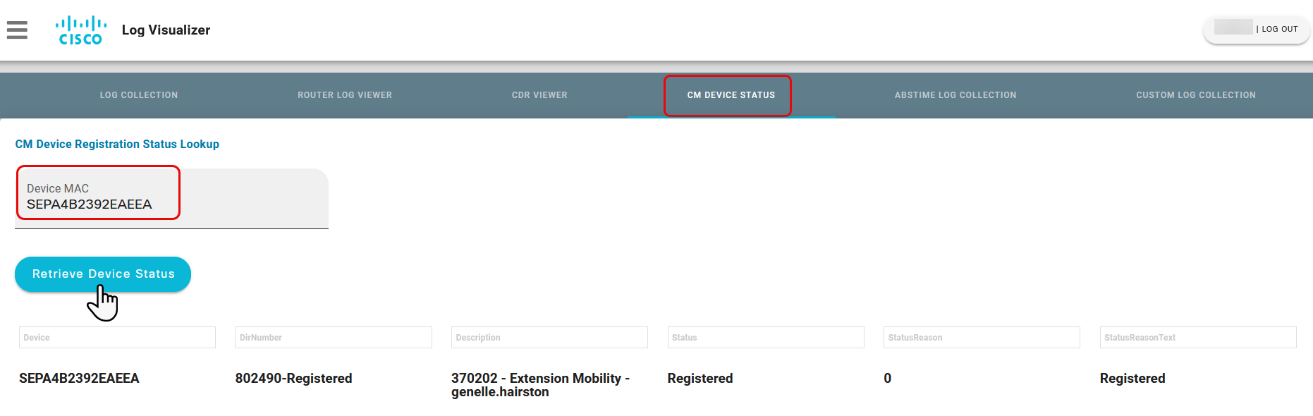Switch to the Log Collection tab
This screenshot has width=1313, height=416.
tap(139, 95)
